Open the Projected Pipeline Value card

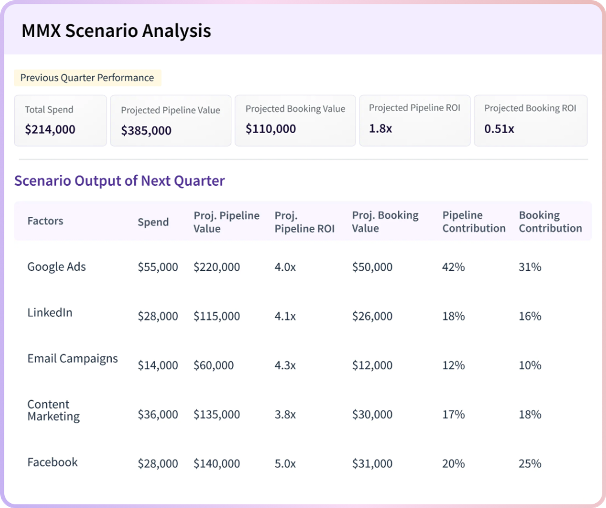click(x=171, y=121)
